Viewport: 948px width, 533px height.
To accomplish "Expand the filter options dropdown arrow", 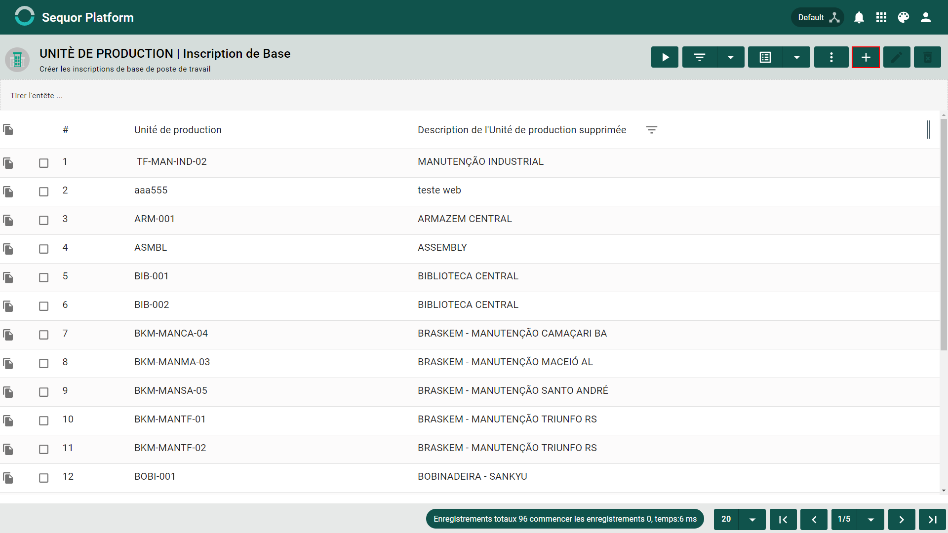I will pos(731,57).
